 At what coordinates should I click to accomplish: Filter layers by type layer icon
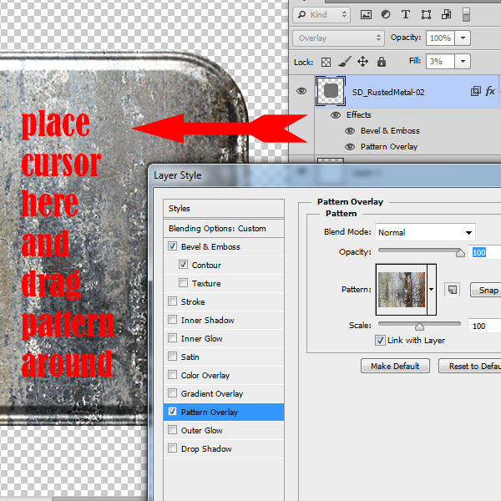click(x=406, y=15)
